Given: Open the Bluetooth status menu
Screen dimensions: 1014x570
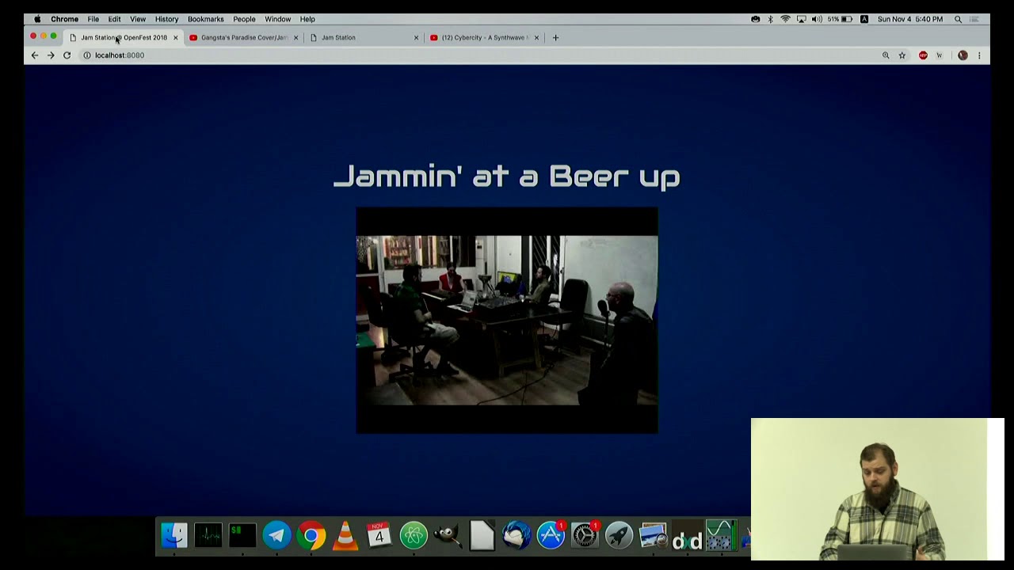Looking at the screenshot, I should click(x=770, y=19).
